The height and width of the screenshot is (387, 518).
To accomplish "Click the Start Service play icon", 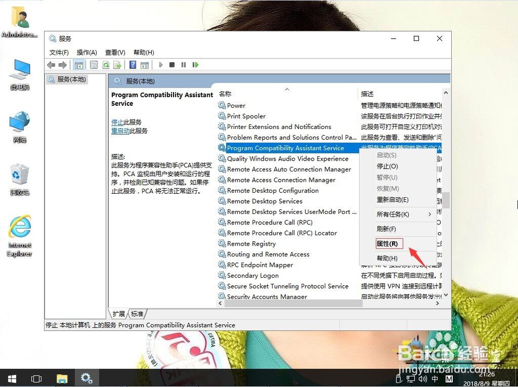I will (161, 65).
